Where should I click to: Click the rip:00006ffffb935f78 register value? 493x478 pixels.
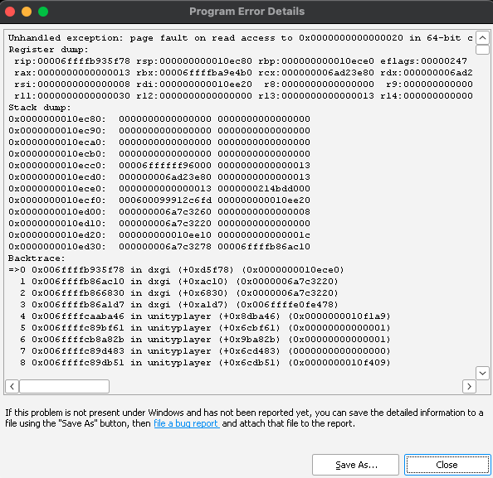pos(72,61)
